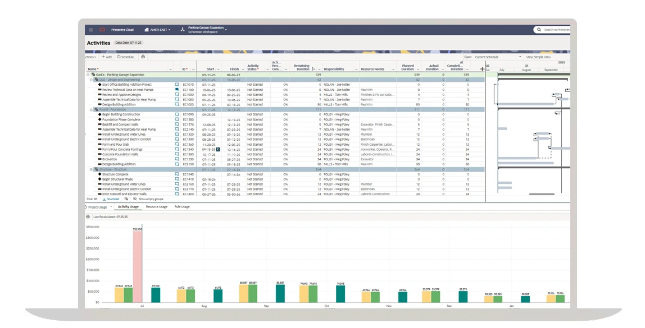The image size is (645, 328).
Task: Click the plus icon above the Gantt timeline
Action: coord(481,68)
